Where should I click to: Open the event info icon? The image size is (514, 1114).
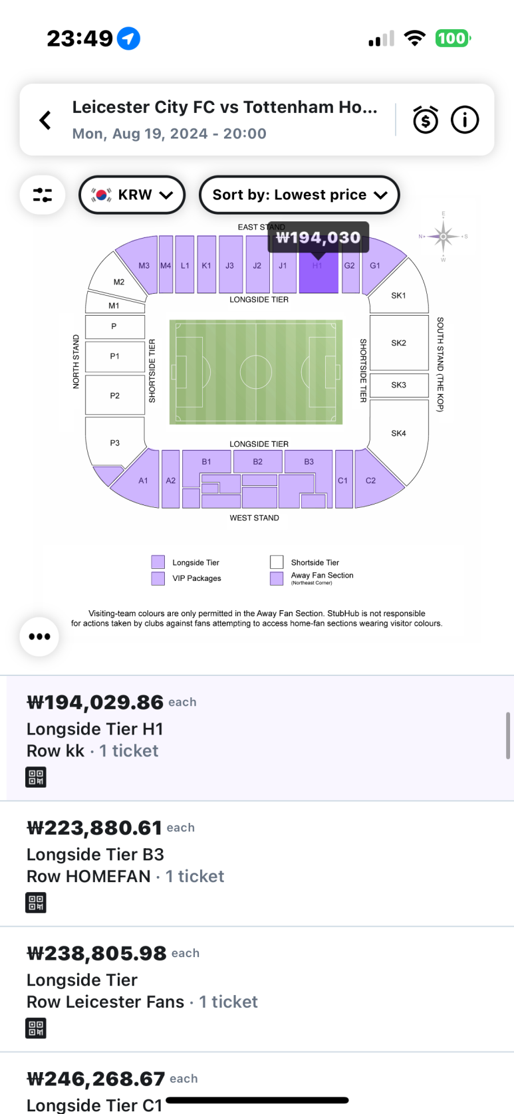pyautogui.click(x=465, y=120)
